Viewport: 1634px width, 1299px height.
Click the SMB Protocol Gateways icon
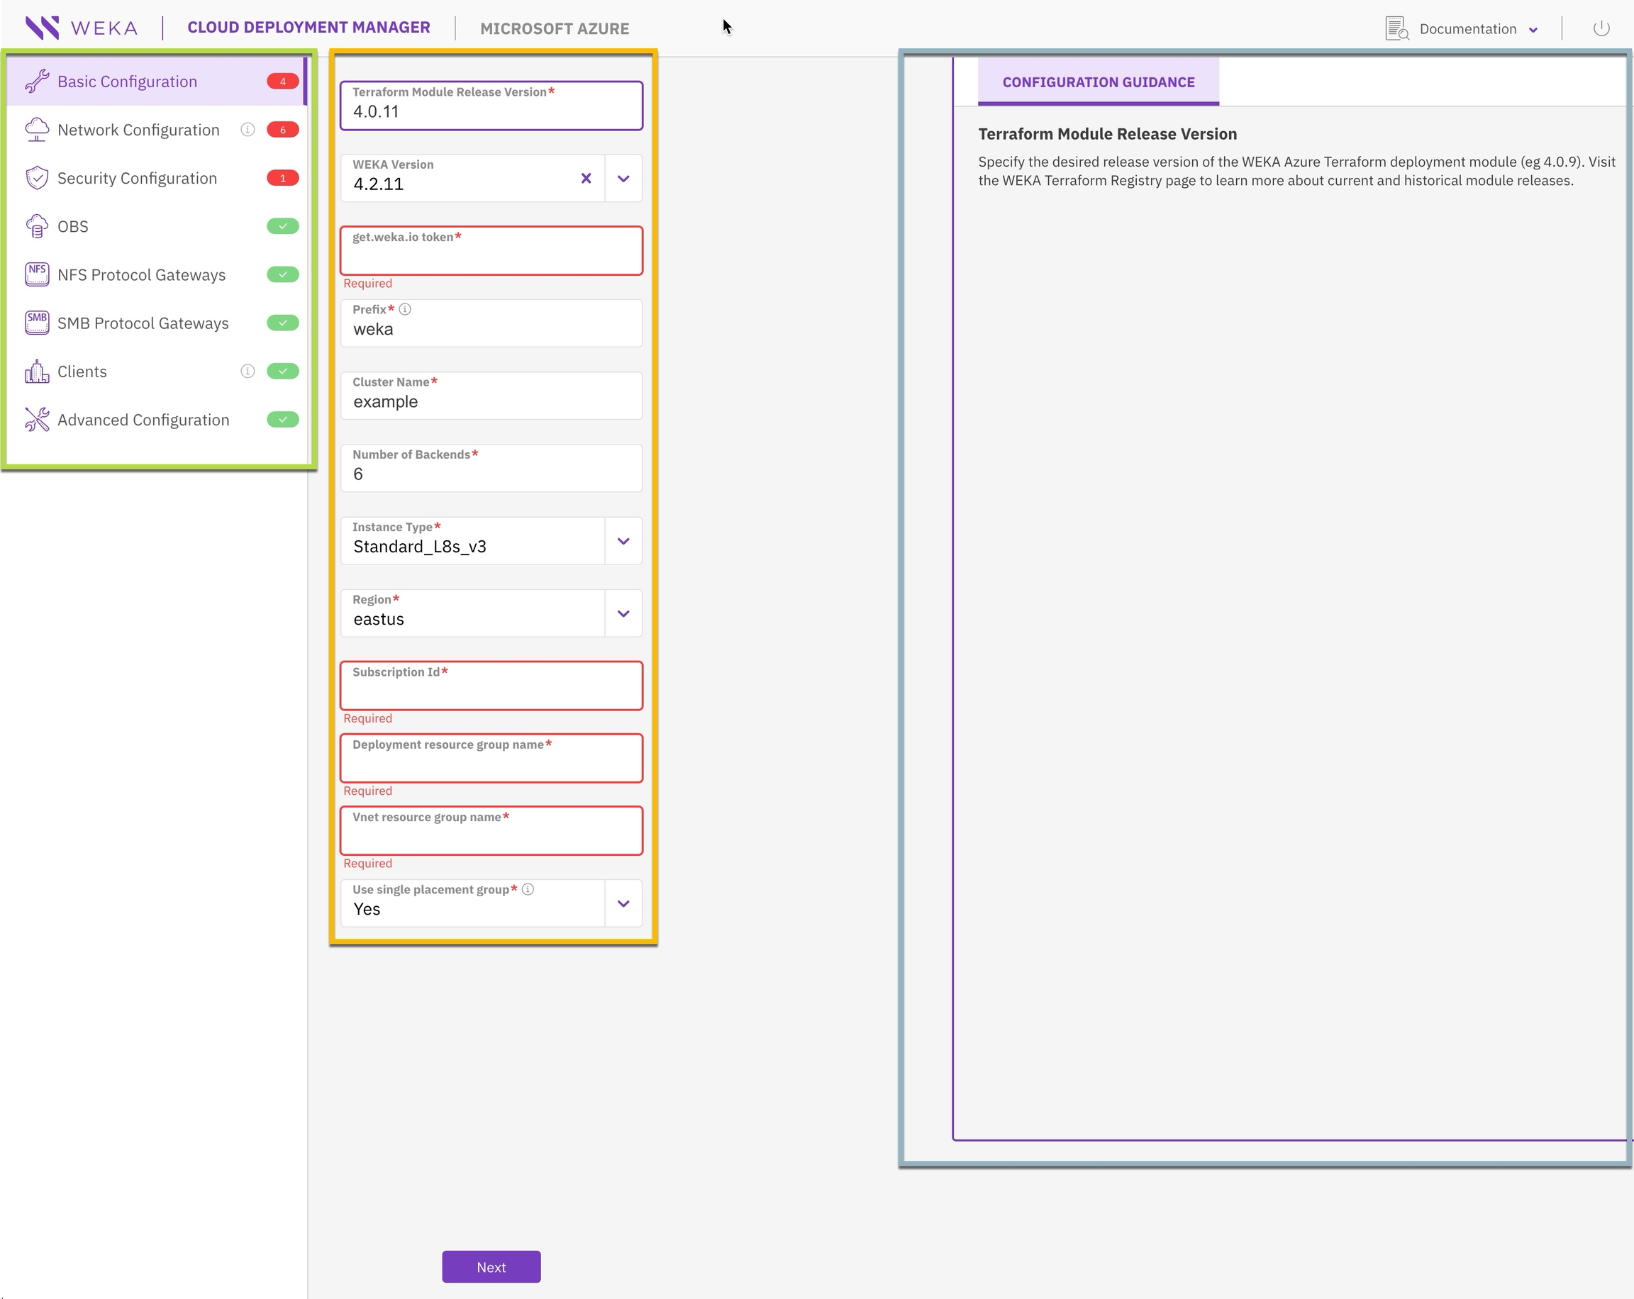tap(36, 323)
